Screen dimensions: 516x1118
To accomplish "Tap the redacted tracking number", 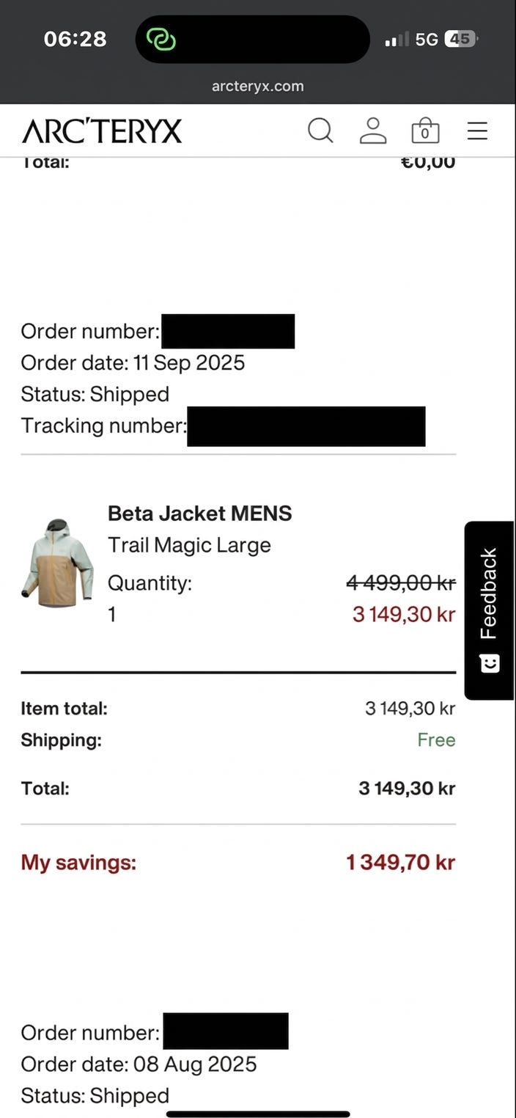I will tap(306, 426).
